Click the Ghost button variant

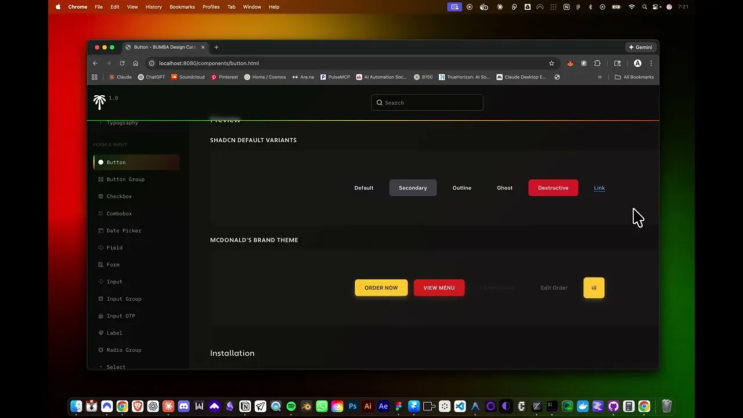[504, 188]
